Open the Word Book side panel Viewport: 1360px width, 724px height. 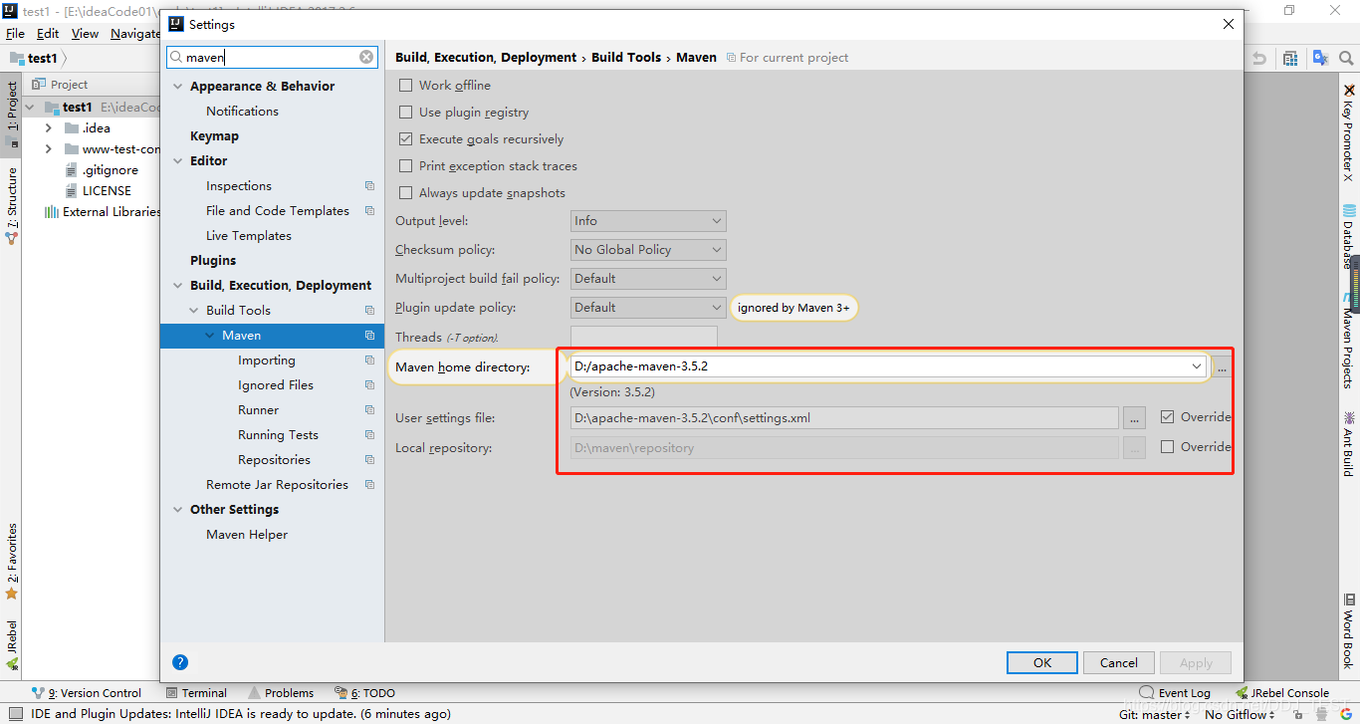[1348, 630]
